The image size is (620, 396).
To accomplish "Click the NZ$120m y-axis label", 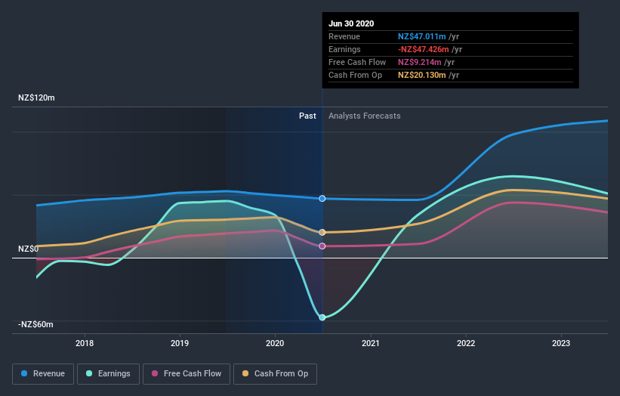I will (x=36, y=97).
